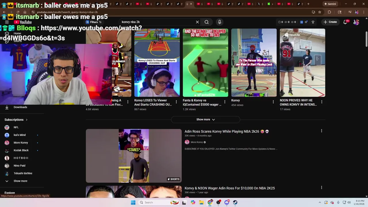
Task: Click Downloads icon in sidebar
Action: tap(7, 107)
